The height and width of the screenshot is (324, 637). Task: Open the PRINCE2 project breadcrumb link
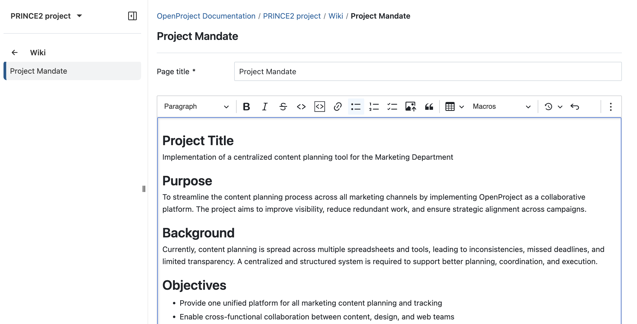point(292,16)
